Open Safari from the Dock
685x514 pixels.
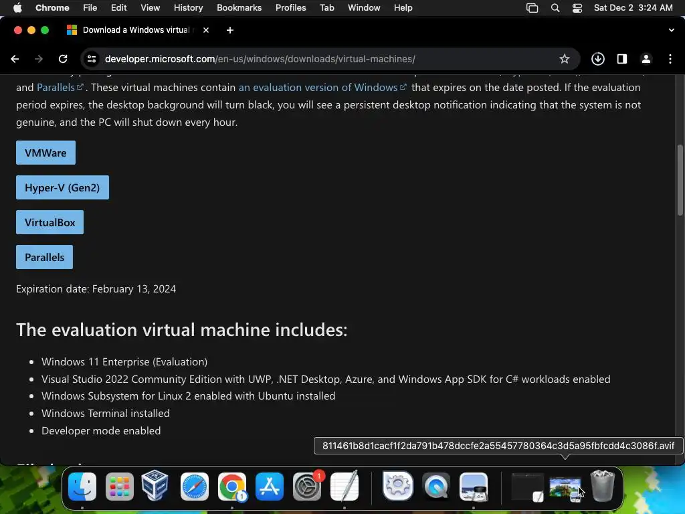[195, 487]
